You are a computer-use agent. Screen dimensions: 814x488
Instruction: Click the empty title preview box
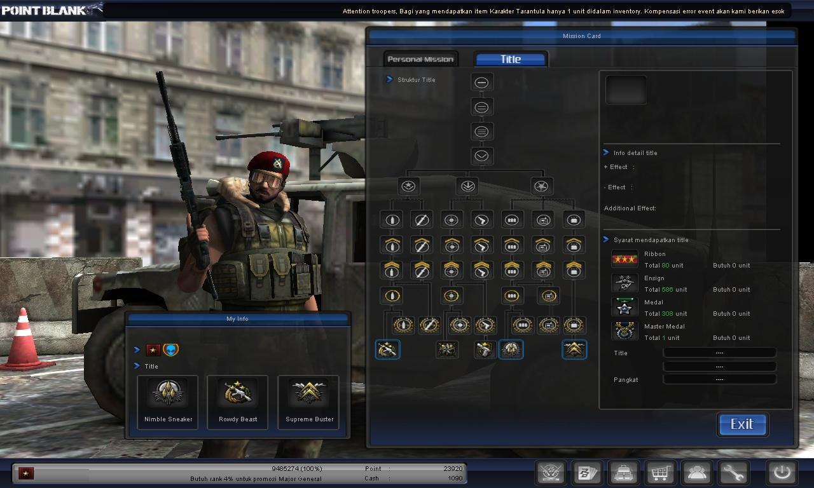[626, 90]
